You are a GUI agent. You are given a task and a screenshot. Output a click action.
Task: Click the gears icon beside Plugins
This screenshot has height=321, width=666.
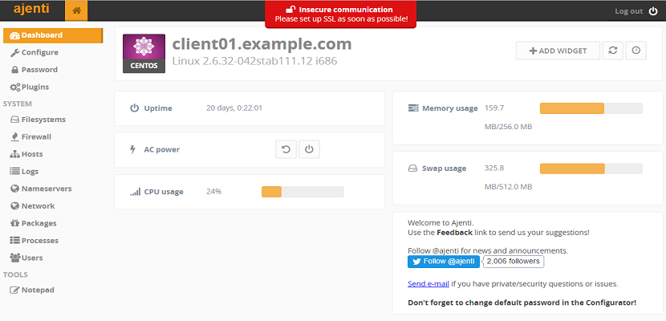[x=15, y=87]
